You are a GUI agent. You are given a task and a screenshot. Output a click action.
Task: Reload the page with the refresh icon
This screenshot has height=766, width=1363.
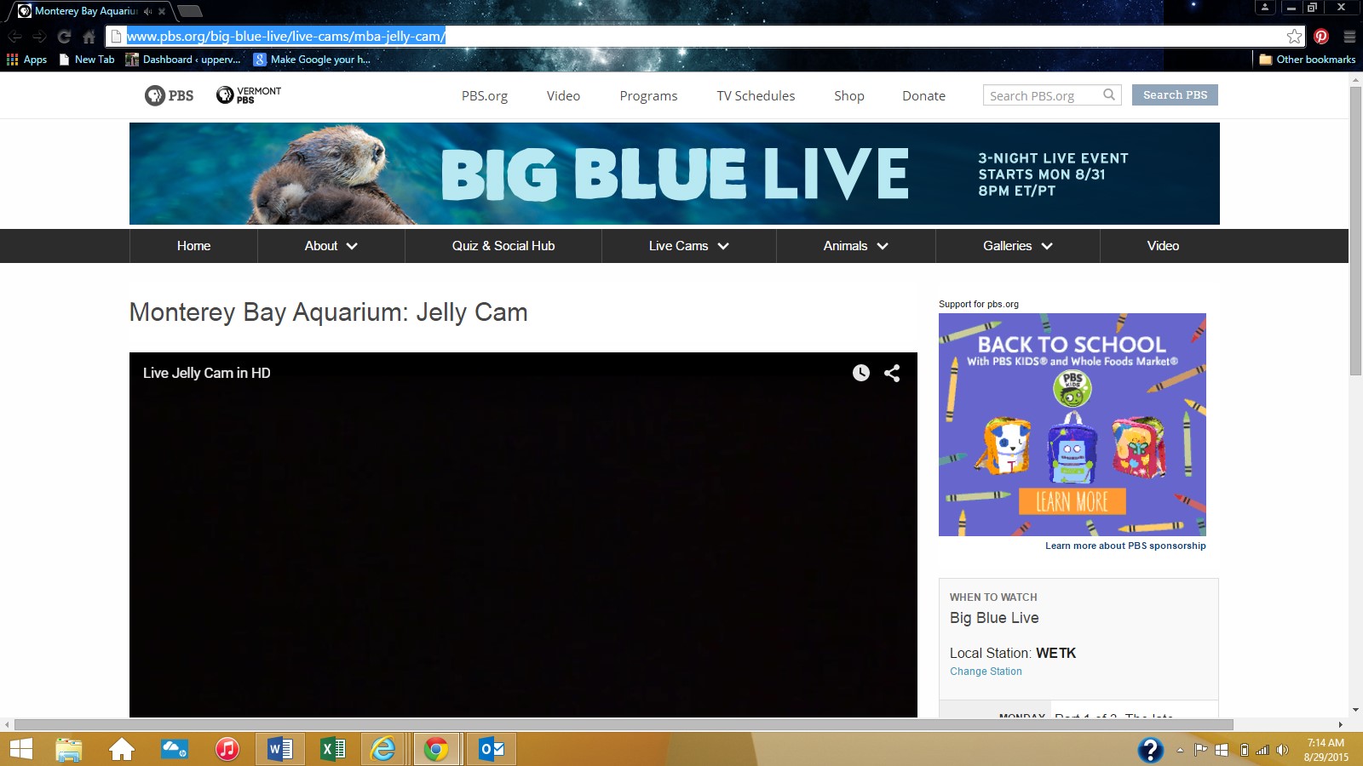[64, 37]
